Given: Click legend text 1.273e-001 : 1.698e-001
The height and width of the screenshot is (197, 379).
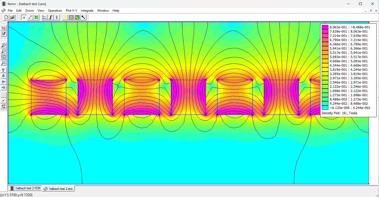Looking at the screenshot, I should click(349, 95).
